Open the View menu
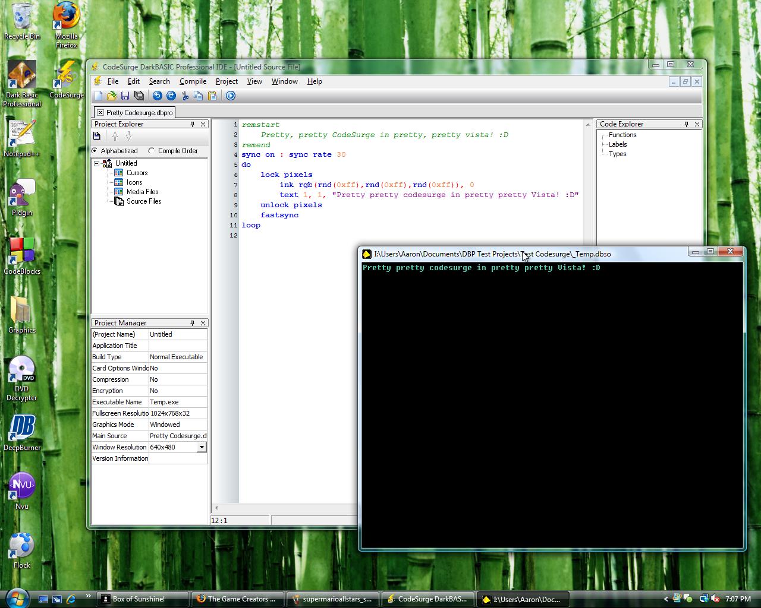Viewport: 761px width, 608px height. [x=254, y=81]
